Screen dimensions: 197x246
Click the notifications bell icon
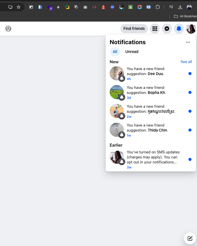click(179, 29)
